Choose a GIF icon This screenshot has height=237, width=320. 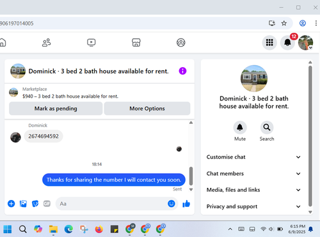point(47,204)
